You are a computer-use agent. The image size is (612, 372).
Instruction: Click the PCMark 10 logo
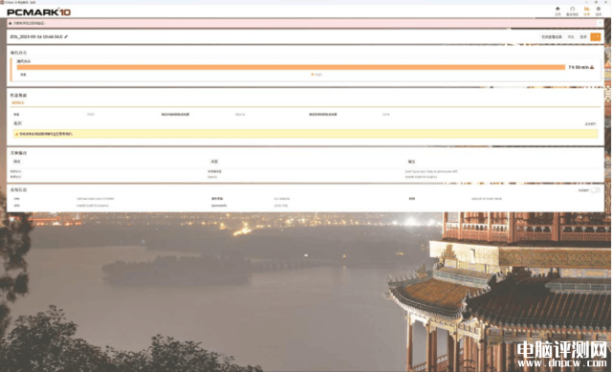pos(38,12)
